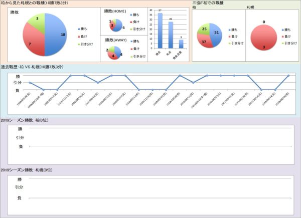Click 引き分け legend entry of main 勝敗 pie

click(x=85, y=44)
